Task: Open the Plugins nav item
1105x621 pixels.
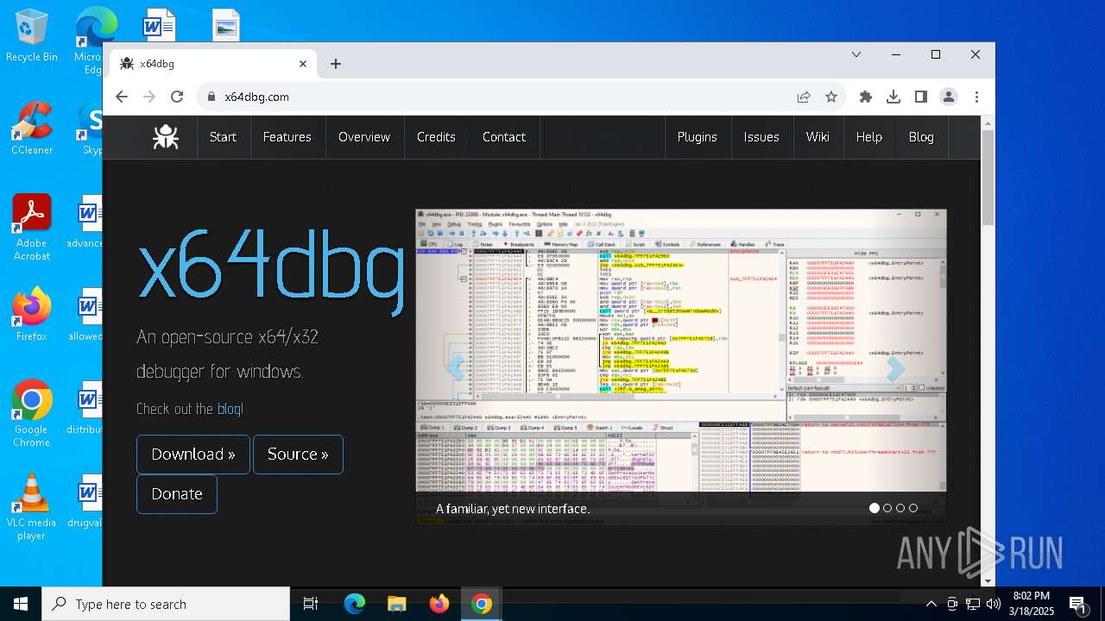Action: pos(698,137)
